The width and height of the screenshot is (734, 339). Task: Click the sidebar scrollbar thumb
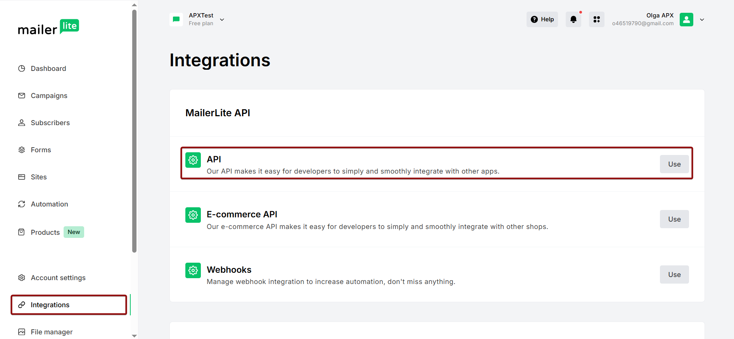coord(135,131)
